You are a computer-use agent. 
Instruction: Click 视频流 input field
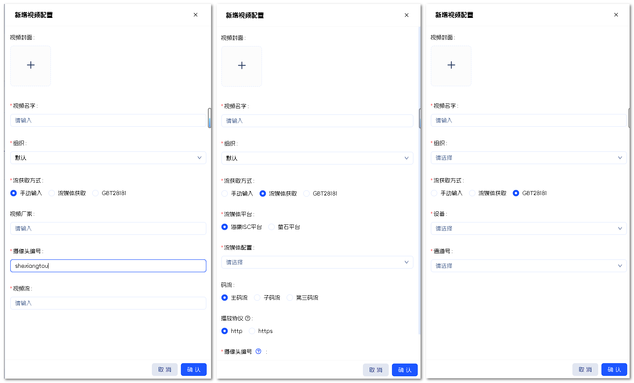(108, 303)
